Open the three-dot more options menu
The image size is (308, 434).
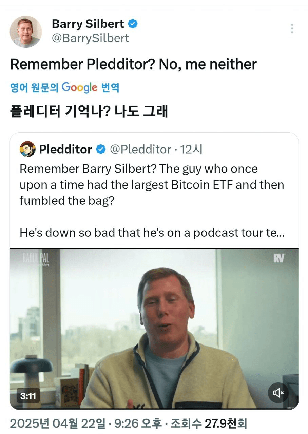pyautogui.click(x=292, y=28)
